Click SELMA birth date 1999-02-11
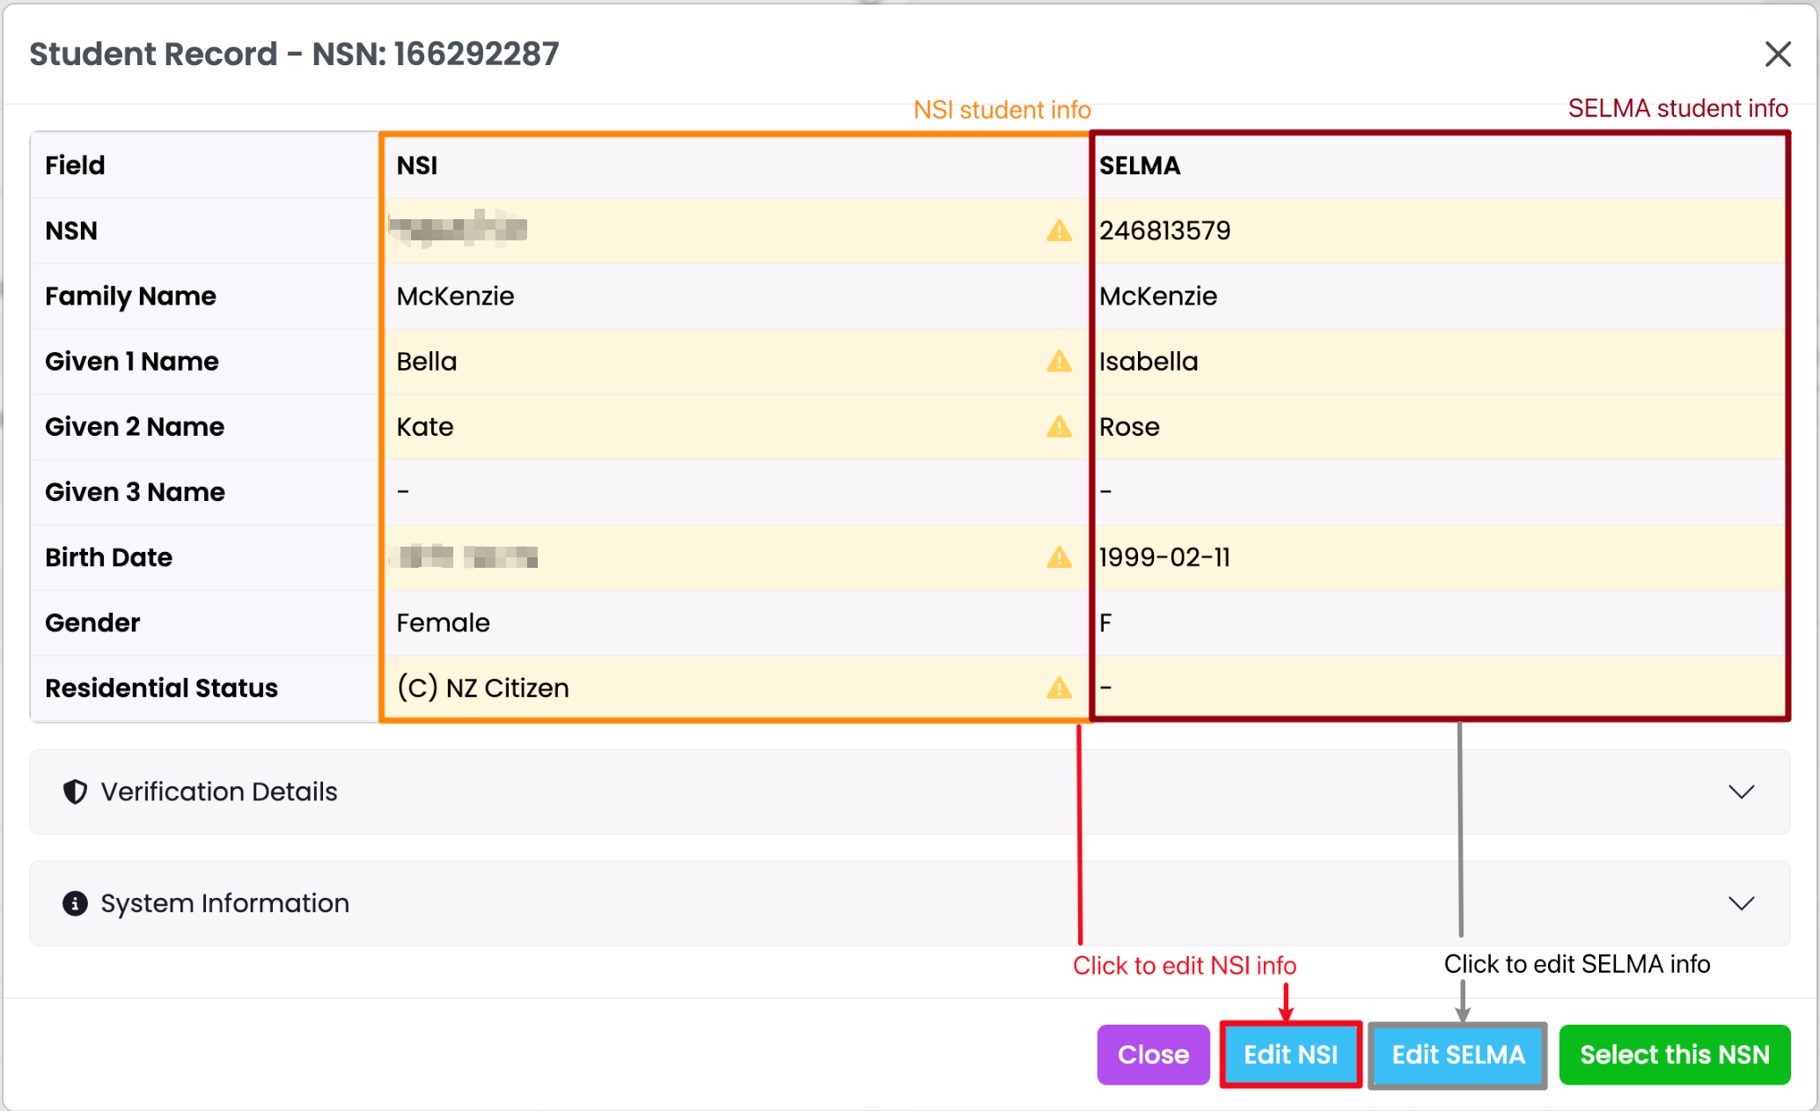The height and width of the screenshot is (1111, 1820). (x=1164, y=557)
